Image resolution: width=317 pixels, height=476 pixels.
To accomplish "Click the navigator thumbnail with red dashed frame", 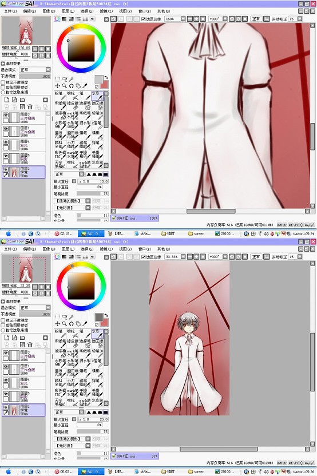I will pyautogui.click(x=26, y=269).
